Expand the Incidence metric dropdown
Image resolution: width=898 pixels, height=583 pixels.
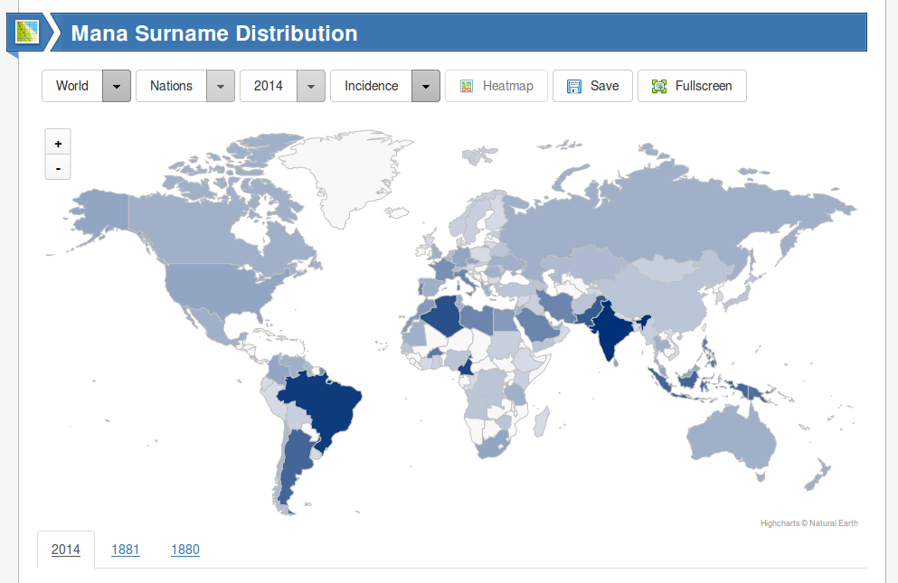tap(425, 86)
